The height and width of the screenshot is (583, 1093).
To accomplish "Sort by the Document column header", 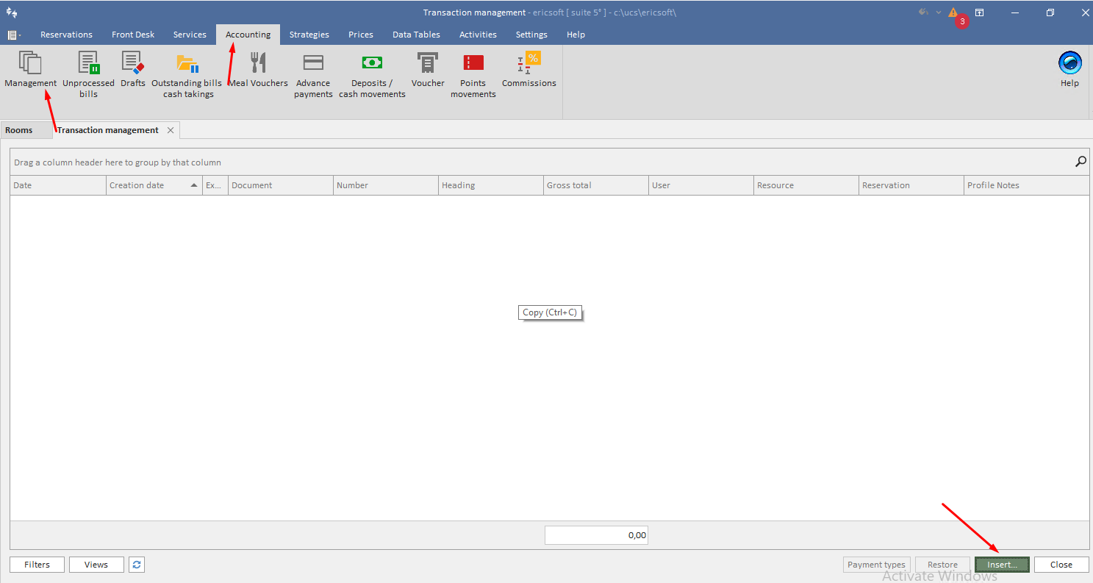I will 281,185.
